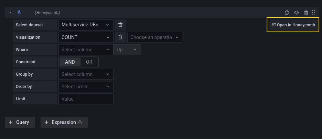
Task: Open the COUNT visualization dropdown
Action: click(86, 37)
